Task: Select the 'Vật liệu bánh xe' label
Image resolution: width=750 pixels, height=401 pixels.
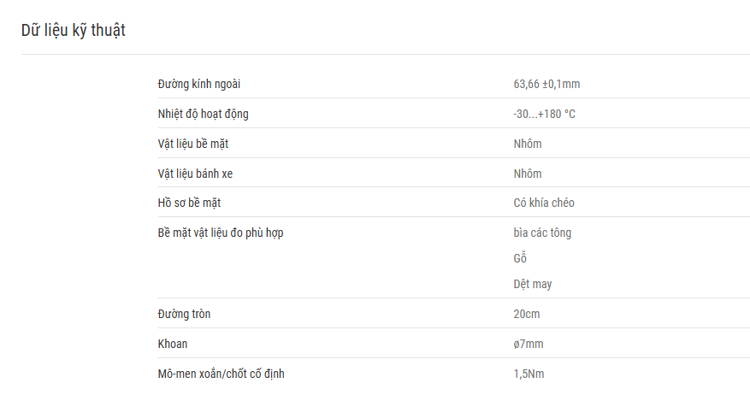Action: (x=195, y=174)
